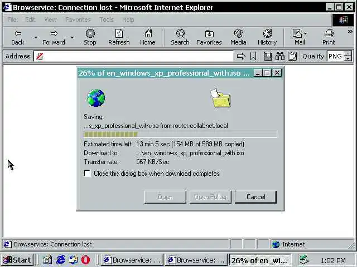This screenshot has height=267, width=357.
Task: Click the Windows logo throbber at the top right
Action: (x=344, y=20)
